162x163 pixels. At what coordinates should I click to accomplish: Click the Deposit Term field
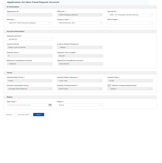coord(30,56)
